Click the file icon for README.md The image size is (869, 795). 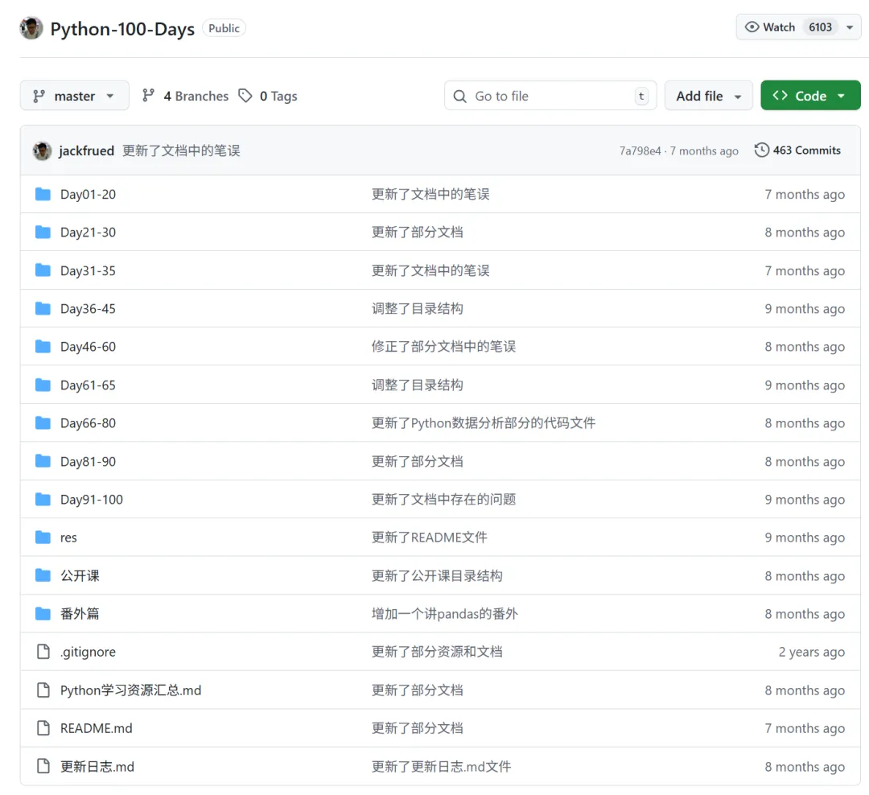pyautogui.click(x=43, y=728)
